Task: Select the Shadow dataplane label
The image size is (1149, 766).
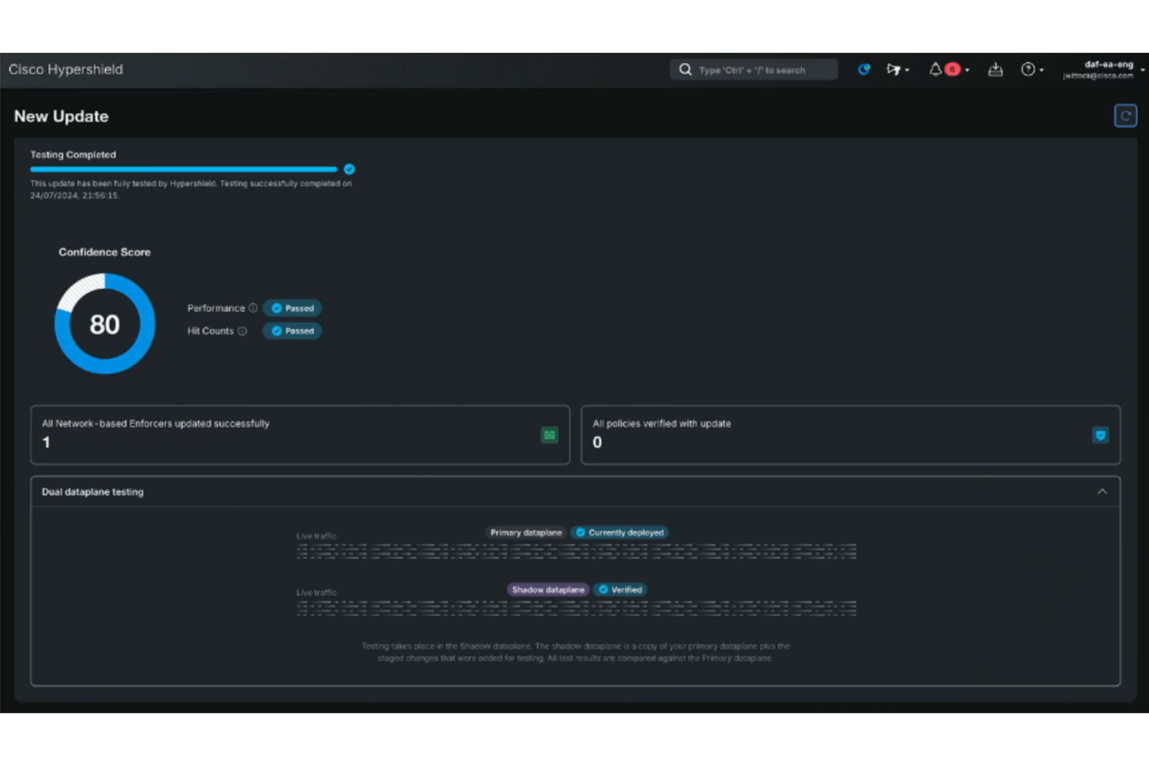Action: click(x=547, y=589)
